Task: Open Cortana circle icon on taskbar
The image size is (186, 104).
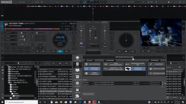Action: tap(40, 102)
